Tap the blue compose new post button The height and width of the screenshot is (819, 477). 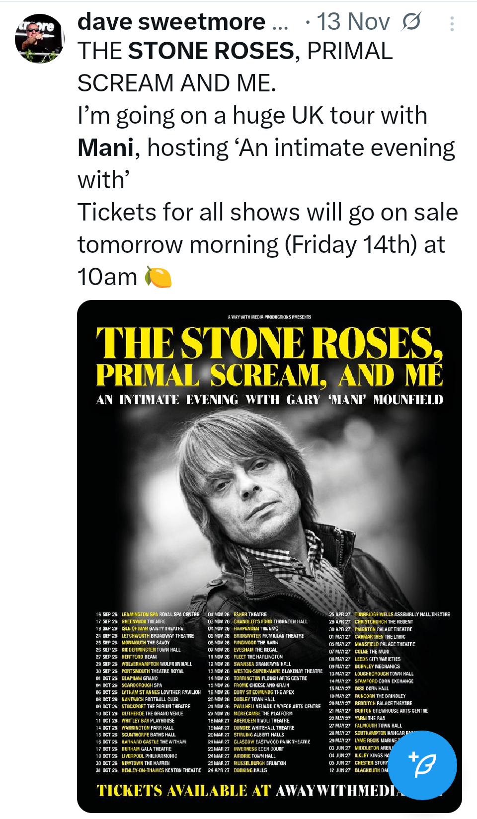click(422, 765)
